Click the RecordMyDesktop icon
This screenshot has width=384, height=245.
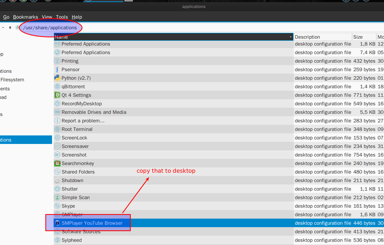tap(57, 104)
